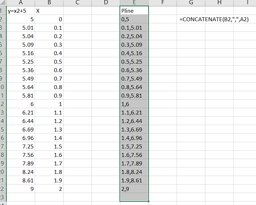Click column D header
256x205 pixels.
point(106,2)
